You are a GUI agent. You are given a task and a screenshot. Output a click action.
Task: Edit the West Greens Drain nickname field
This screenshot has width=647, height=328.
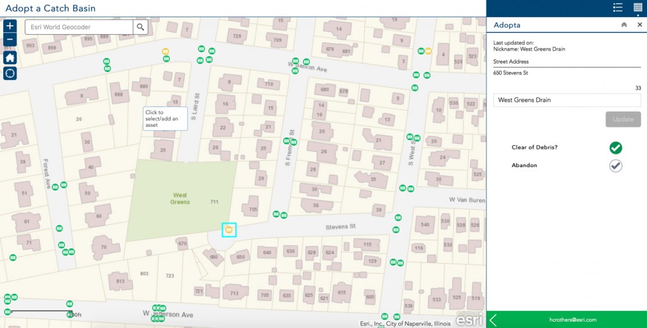[567, 100]
